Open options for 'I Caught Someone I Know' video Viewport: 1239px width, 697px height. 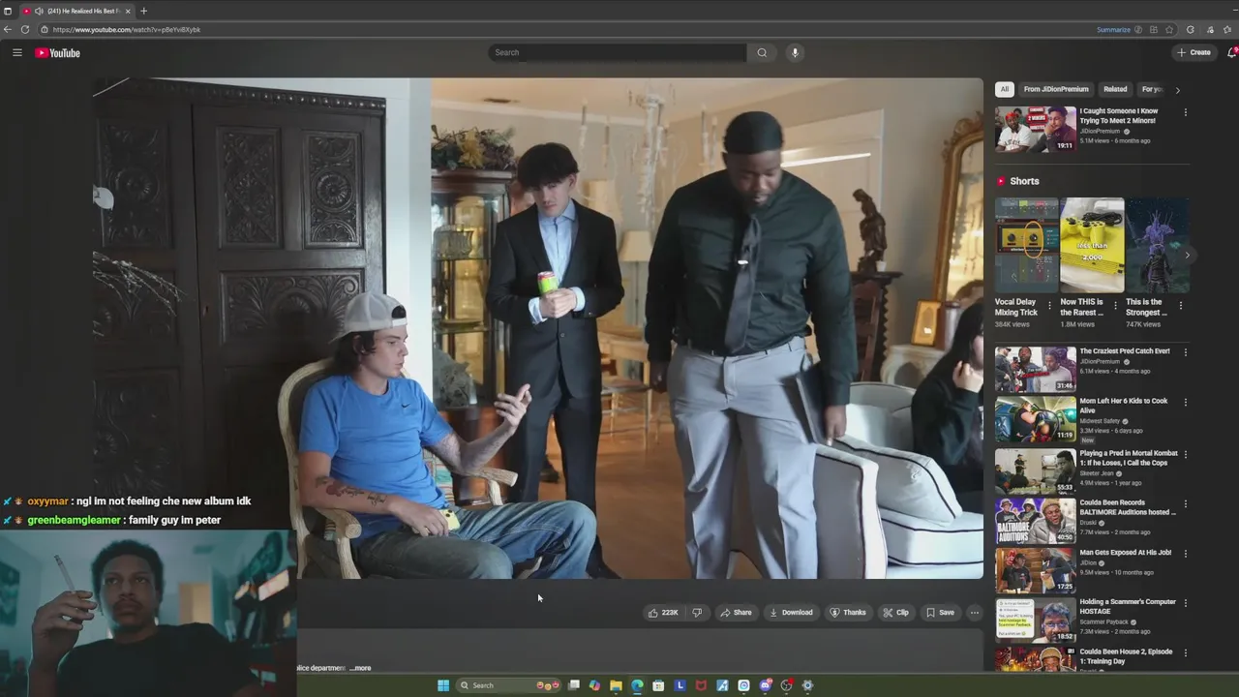(x=1185, y=112)
